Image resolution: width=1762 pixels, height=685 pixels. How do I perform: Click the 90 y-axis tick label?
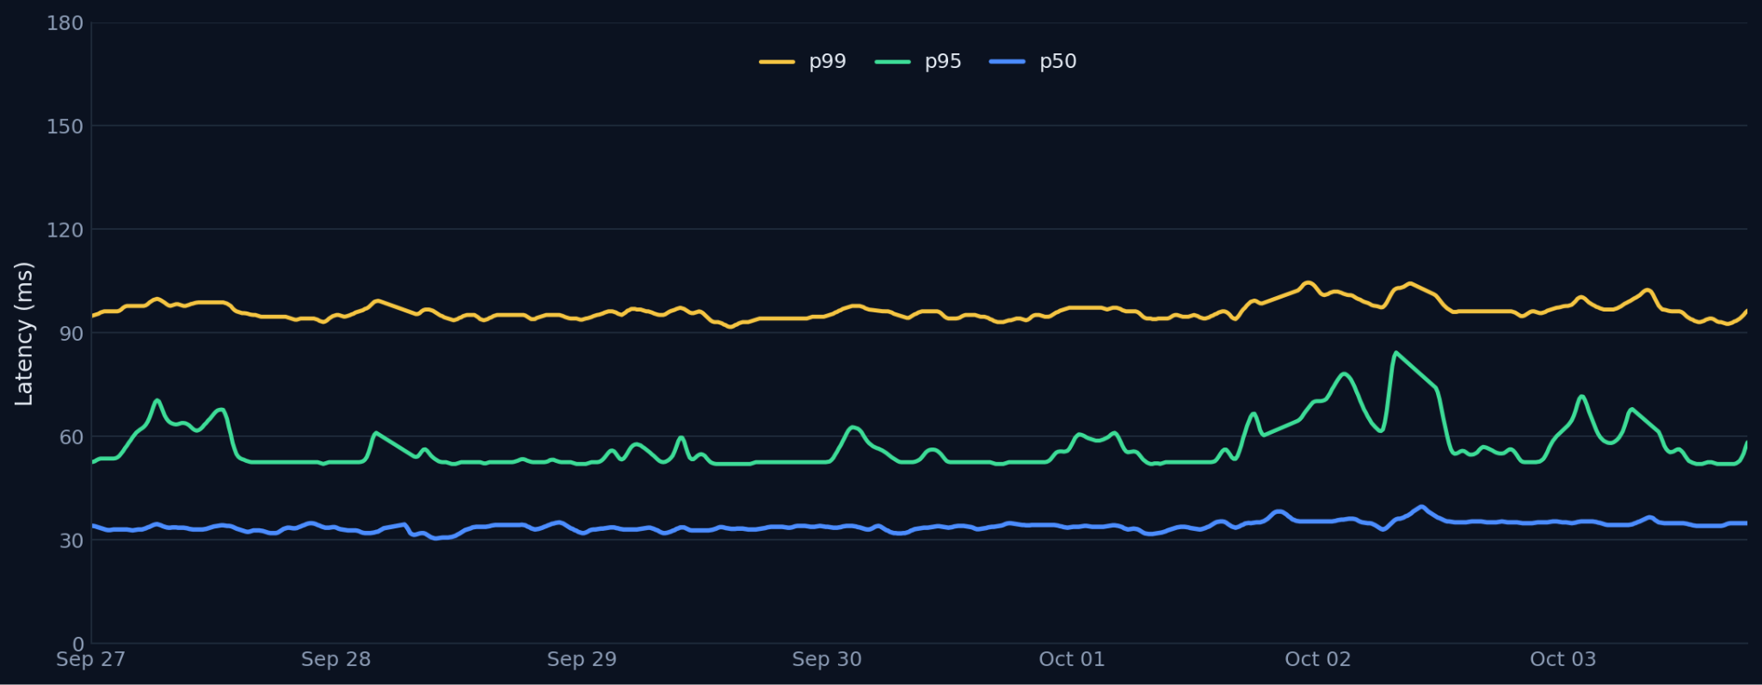71,334
